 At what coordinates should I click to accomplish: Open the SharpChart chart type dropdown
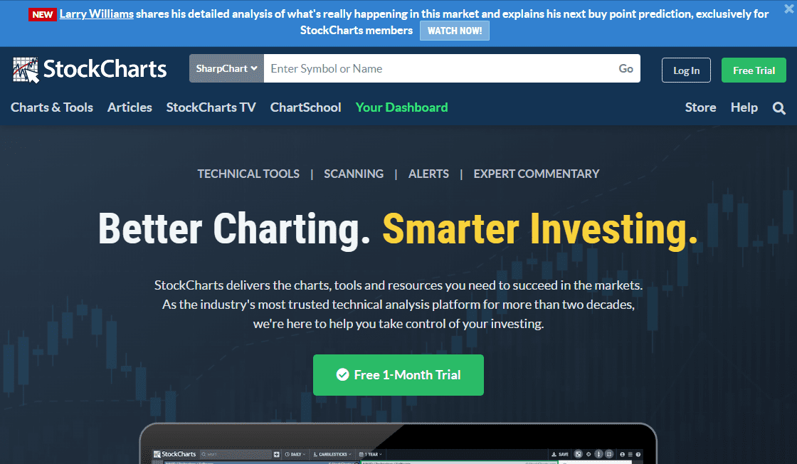pos(226,68)
